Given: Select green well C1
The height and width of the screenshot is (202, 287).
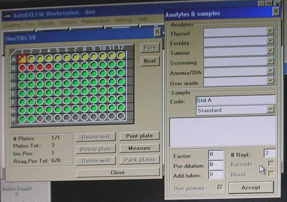Looking at the screenshot, I should 23,76.
